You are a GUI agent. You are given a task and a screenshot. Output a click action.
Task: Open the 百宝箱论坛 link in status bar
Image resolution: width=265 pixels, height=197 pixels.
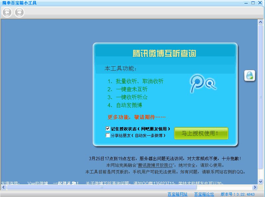pyautogui.click(x=204, y=194)
